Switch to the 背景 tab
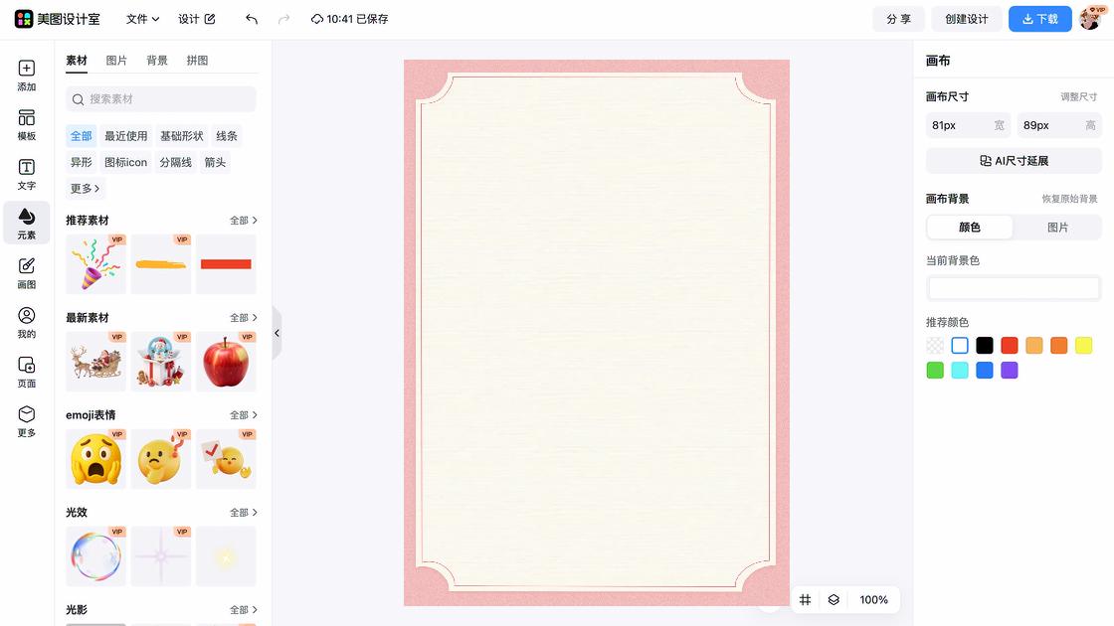1114x626 pixels. pos(156,60)
